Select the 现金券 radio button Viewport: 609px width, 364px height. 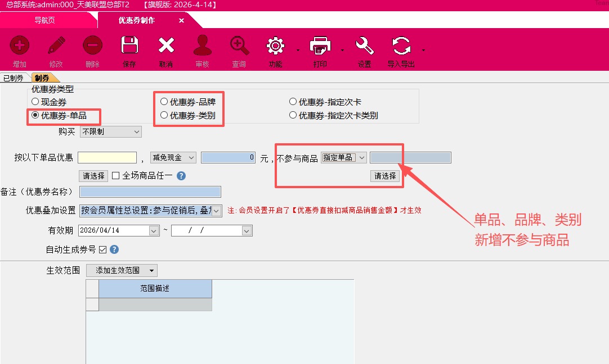pyautogui.click(x=35, y=102)
